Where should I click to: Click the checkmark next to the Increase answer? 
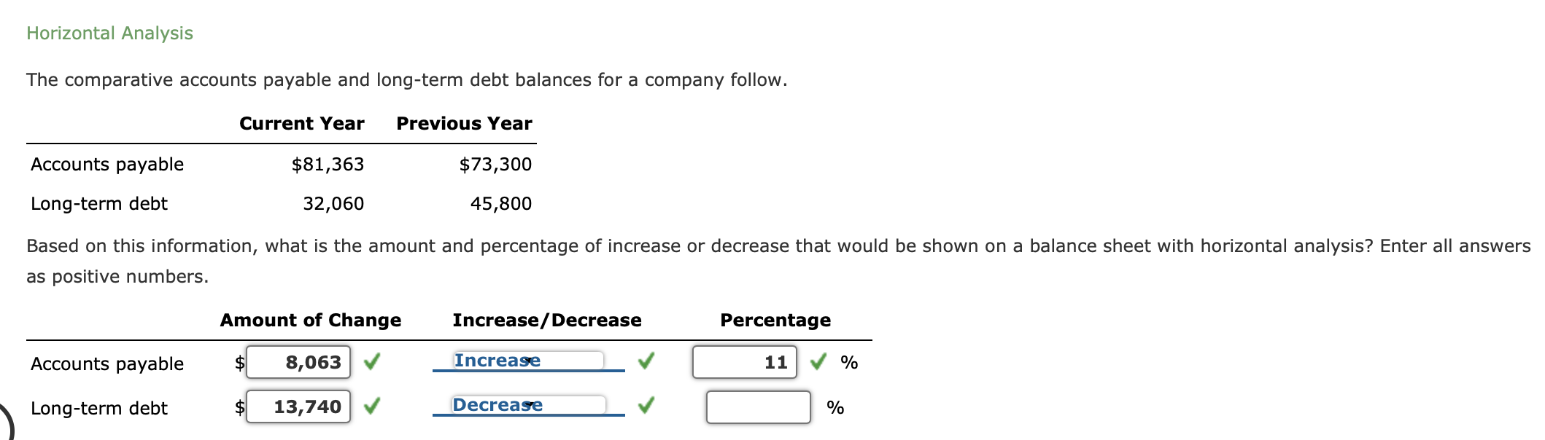click(648, 360)
